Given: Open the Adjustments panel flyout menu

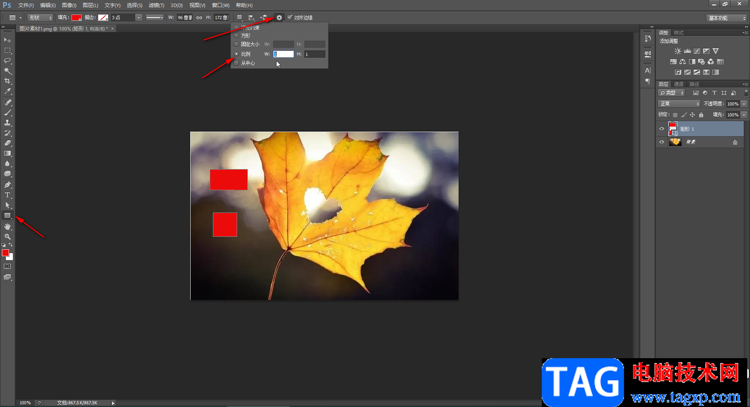Looking at the screenshot, I should coord(745,32).
